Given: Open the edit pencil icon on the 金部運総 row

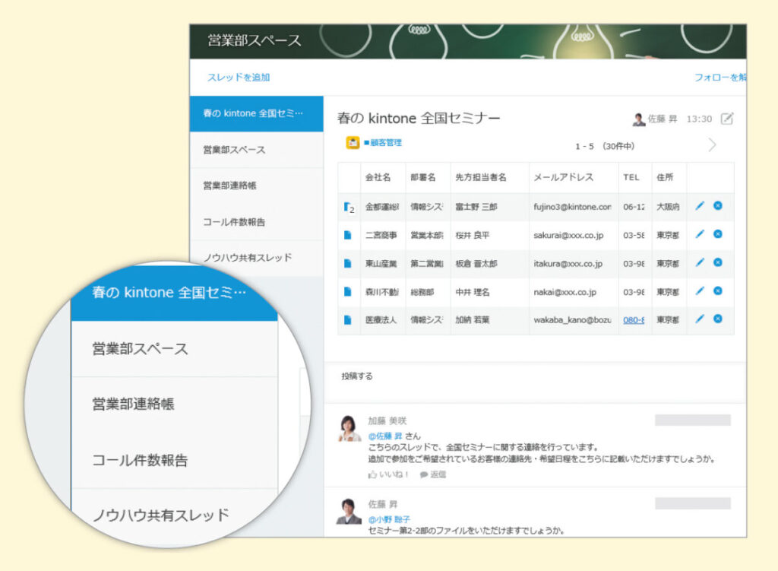Looking at the screenshot, I should 699,206.
